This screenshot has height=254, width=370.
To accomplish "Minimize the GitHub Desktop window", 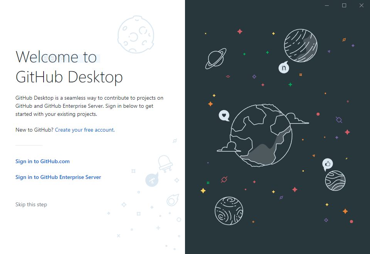I will (x=327, y=5).
